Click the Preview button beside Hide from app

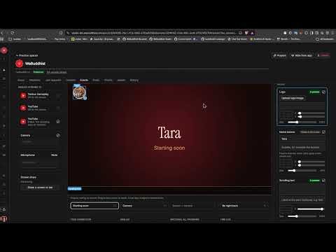click(x=279, y=55)
